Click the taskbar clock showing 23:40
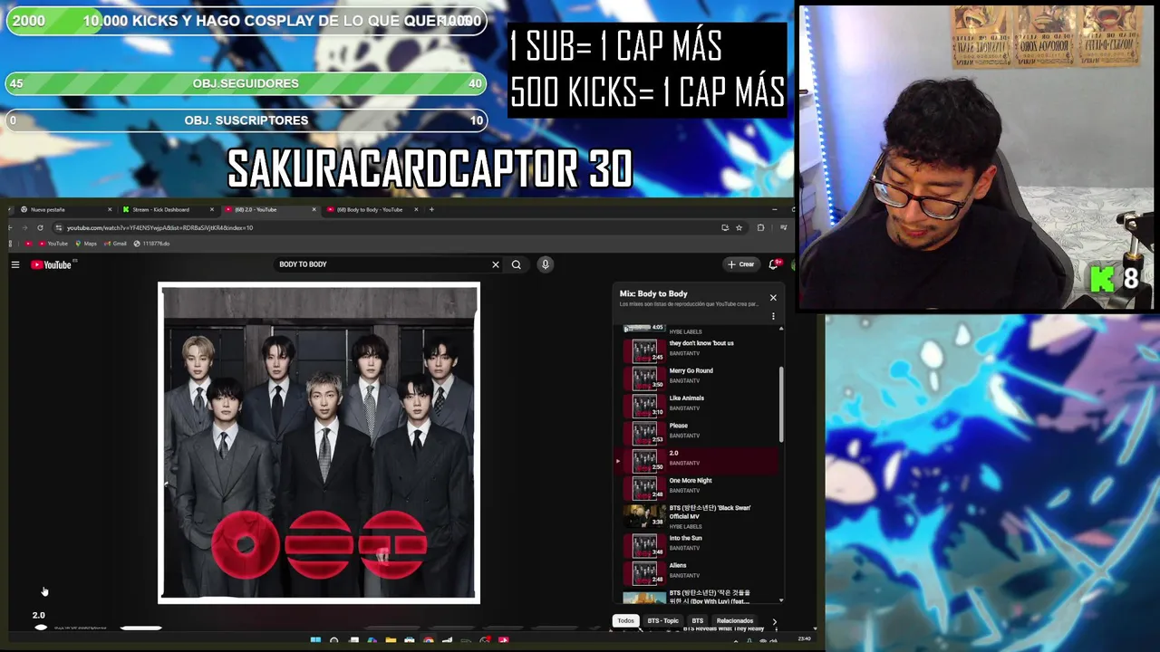The image size is (1160, 652). [x=804, y=639]
